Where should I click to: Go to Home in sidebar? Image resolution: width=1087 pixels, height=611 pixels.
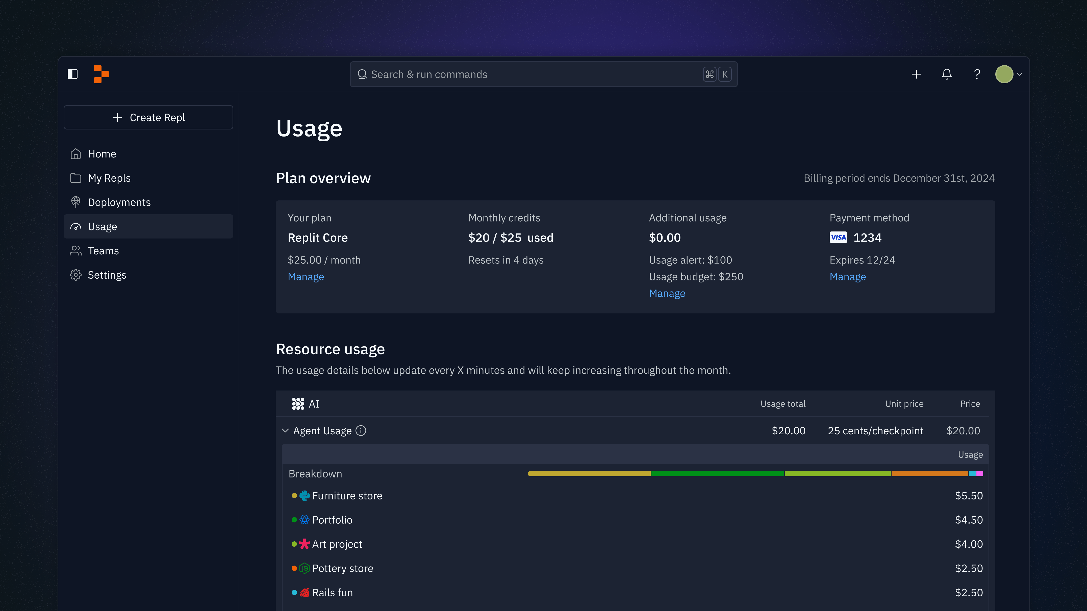pyautogui.click(x=148, y=154)
